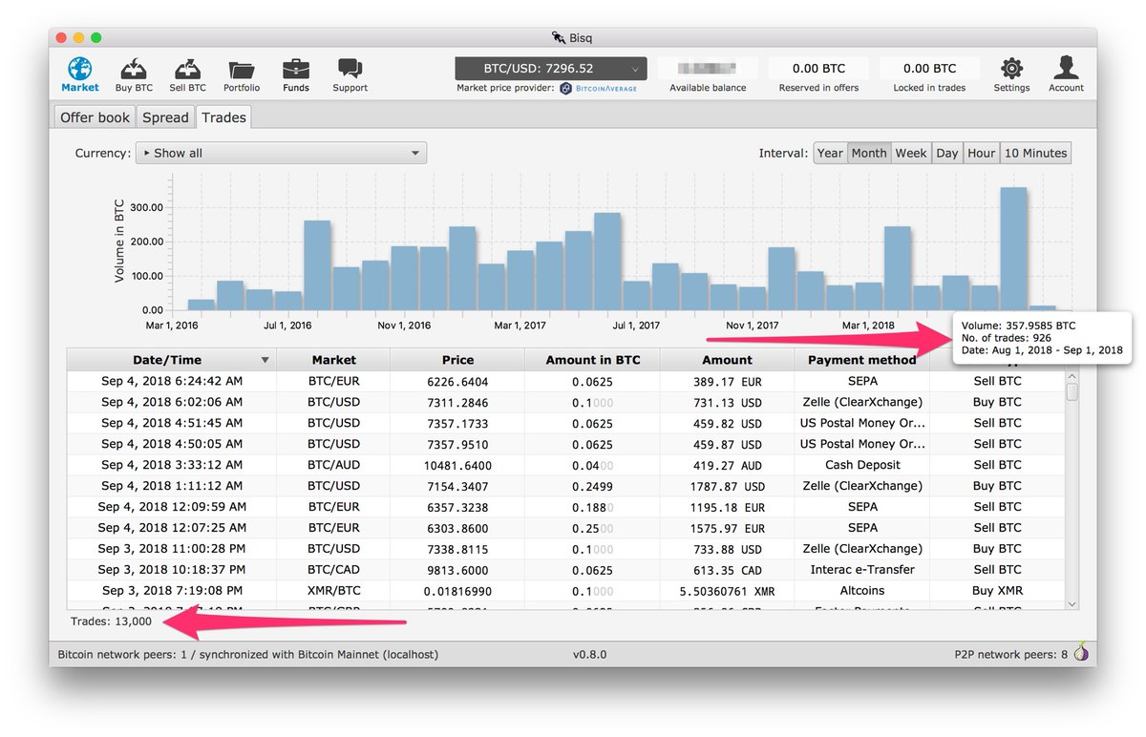Click the Interac e-Transfer payment cell
Image resolution: width=1146 pixels, height=737 pixels.
coord(861,570)
